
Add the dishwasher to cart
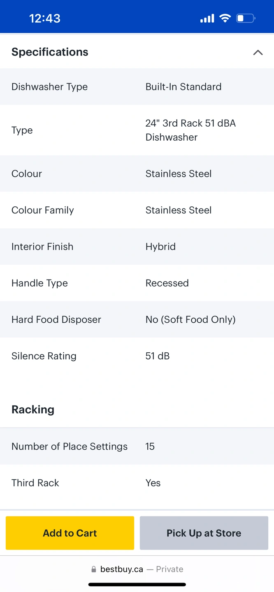click(70, 533)
